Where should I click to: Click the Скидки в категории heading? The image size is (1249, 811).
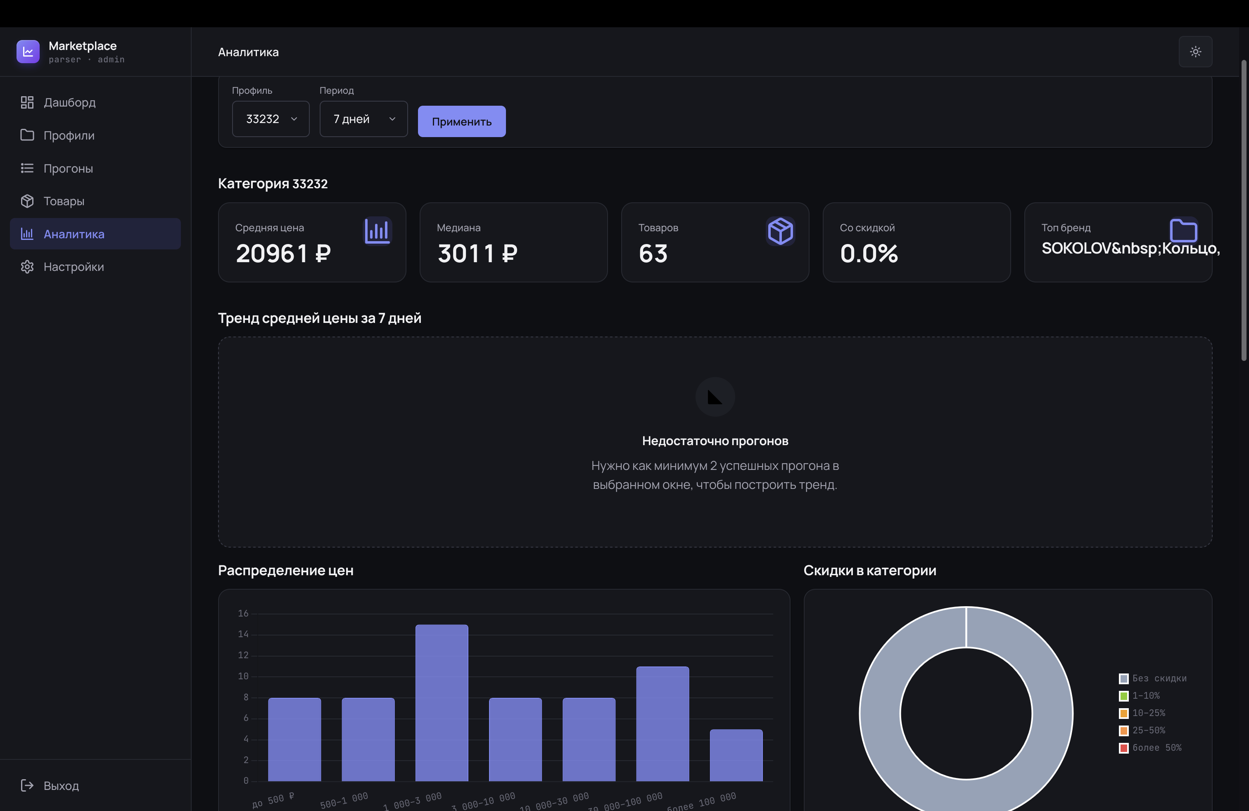click(x=869, y=570)
